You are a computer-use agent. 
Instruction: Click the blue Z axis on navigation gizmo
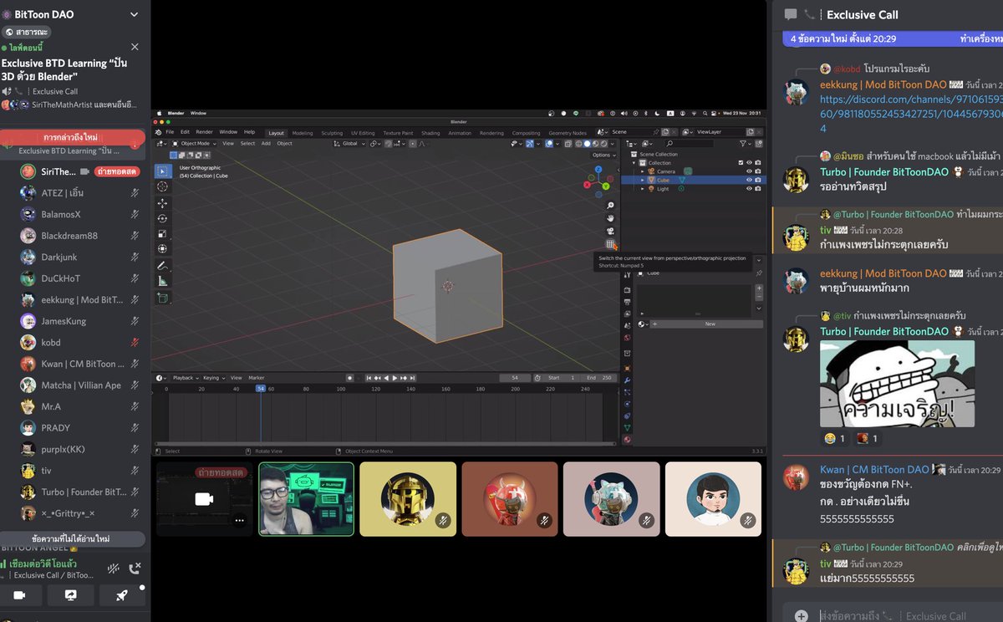point(598,170)
